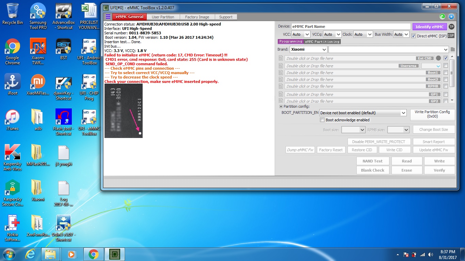Open the UFI - CHIP Prog desktop shortcut
This screenshot has height=261, width=465.
pos(89,87)
